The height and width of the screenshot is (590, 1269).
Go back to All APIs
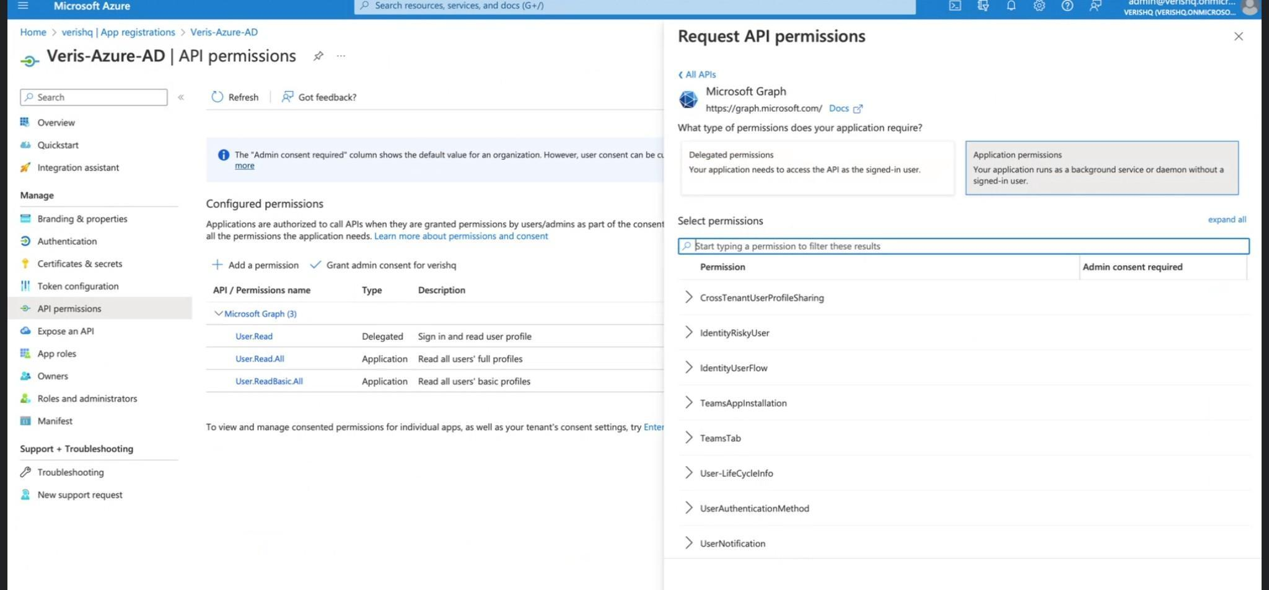click(700, 74)
